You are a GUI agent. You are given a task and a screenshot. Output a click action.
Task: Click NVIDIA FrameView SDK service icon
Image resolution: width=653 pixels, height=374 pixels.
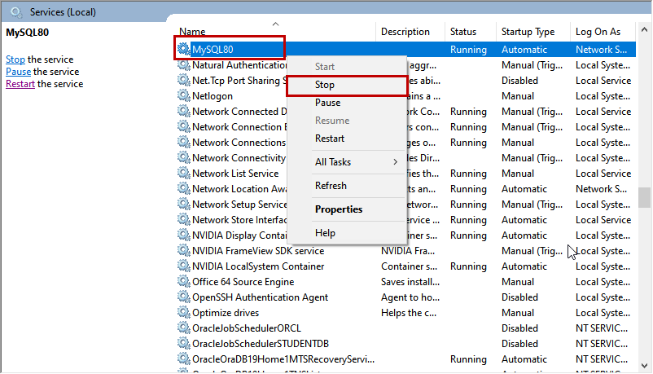[184, 251]
